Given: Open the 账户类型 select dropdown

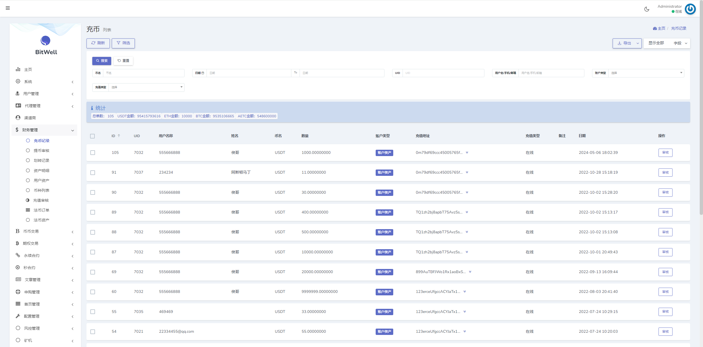Looking at the screenshot, I should pyautogui.click(x=646, y=73).
